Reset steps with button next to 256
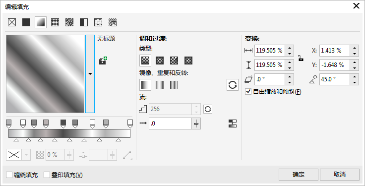The width and height of the screenshot is (365, 186). click(x=208, y=109)
